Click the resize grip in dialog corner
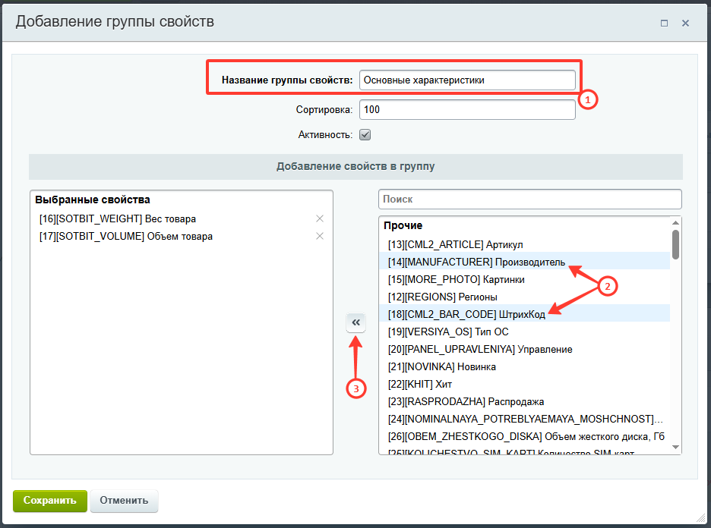The height and width of the screenshot is (528, 711). [701, 517]
